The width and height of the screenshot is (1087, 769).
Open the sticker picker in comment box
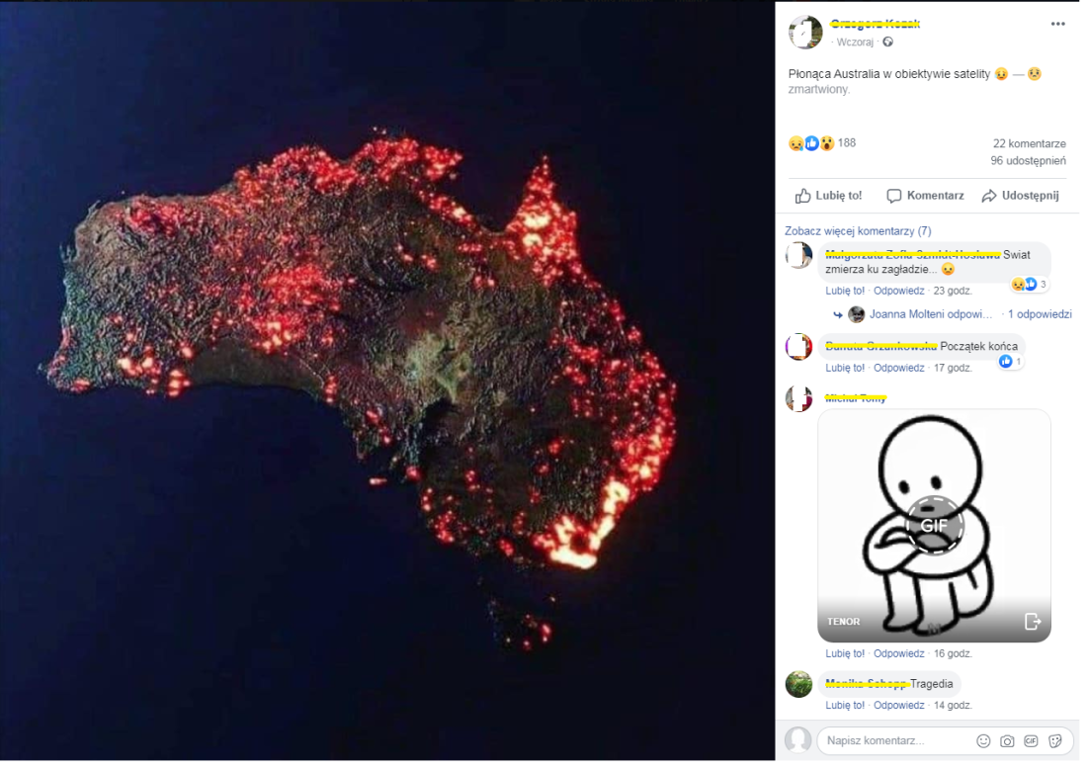click(1055, 741)
